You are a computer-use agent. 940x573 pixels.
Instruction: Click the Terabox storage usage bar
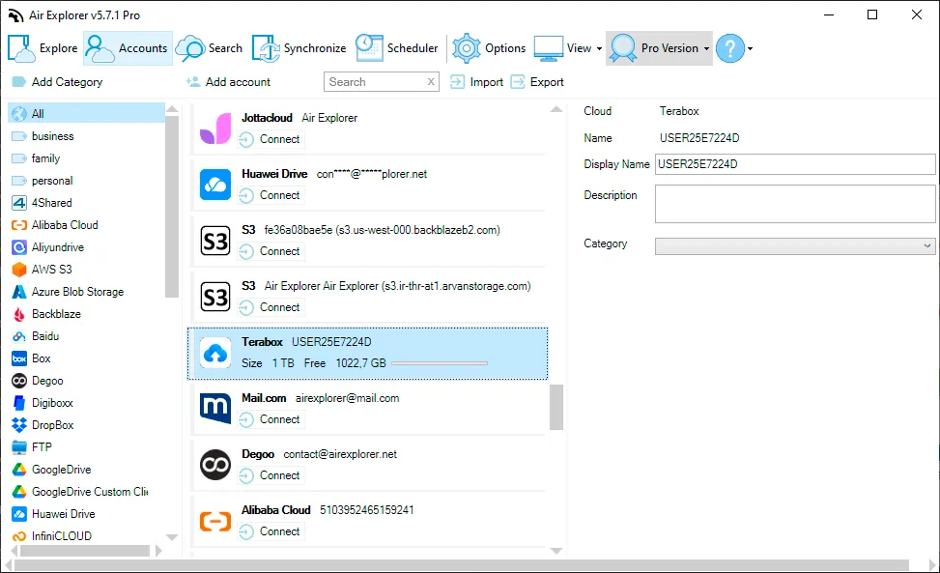point(440,363)
